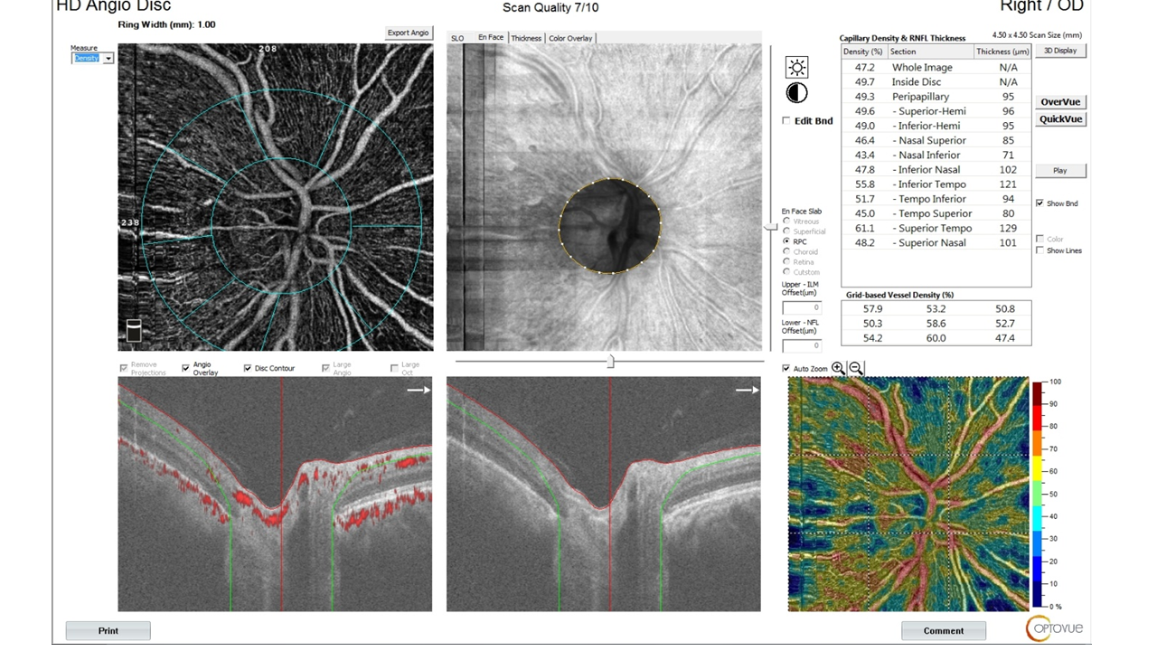Disable the Angio Overlay checkbox
The height and width of the screenshot is (651, 1157).
tap(185, 368)
